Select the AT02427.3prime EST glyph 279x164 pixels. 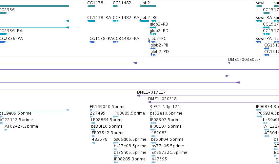(6, 130)
